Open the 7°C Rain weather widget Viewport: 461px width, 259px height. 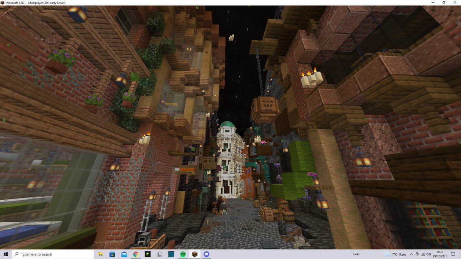click(x=395, y=254)
